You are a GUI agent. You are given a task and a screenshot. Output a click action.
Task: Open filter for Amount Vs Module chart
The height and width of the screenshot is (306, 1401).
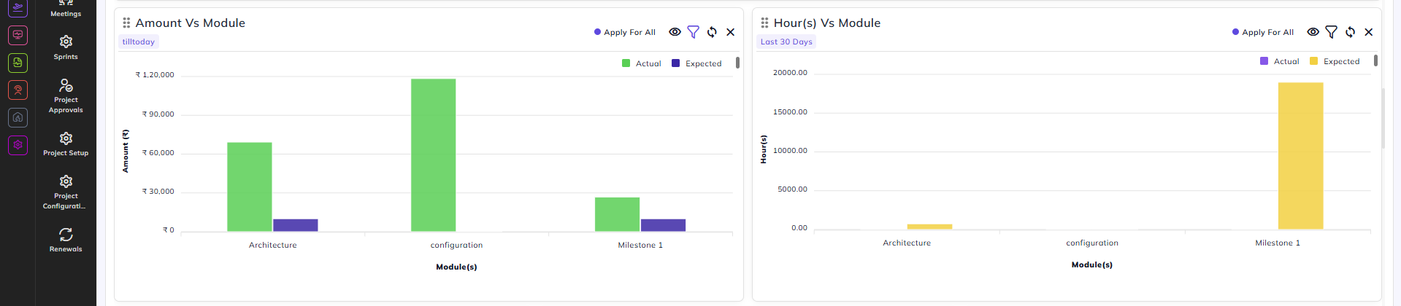693,32
